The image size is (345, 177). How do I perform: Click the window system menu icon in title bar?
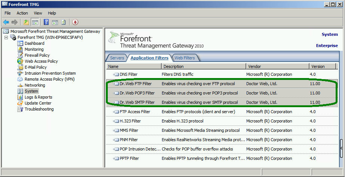click(4, 4)
